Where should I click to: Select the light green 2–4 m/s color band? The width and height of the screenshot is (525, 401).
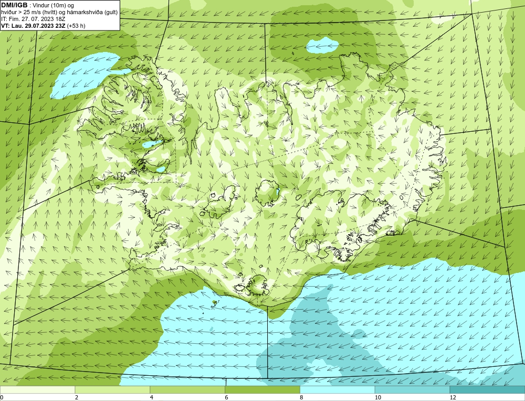point(112,389)
